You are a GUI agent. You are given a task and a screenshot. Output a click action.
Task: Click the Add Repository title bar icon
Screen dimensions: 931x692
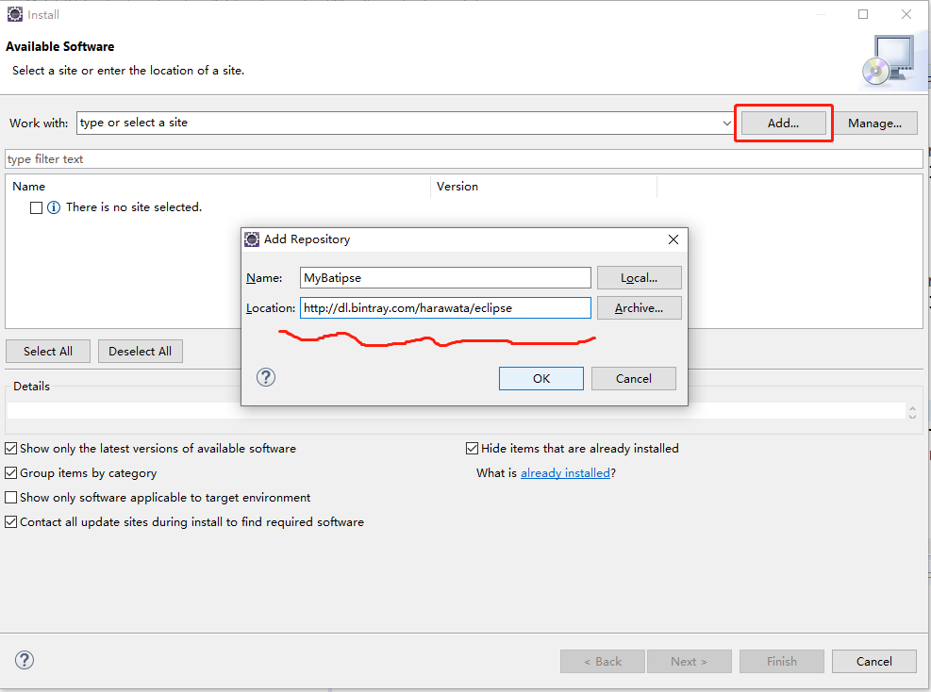[x=252, y=239]
